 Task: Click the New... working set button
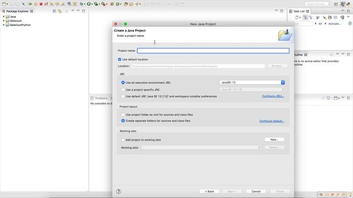(275, 140)
